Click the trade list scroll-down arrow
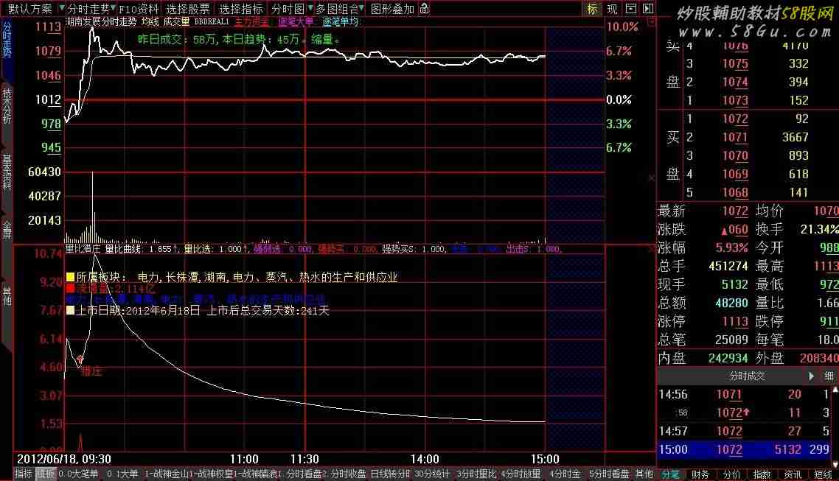This screenshot has height=481, width=839. pos(835,464)
